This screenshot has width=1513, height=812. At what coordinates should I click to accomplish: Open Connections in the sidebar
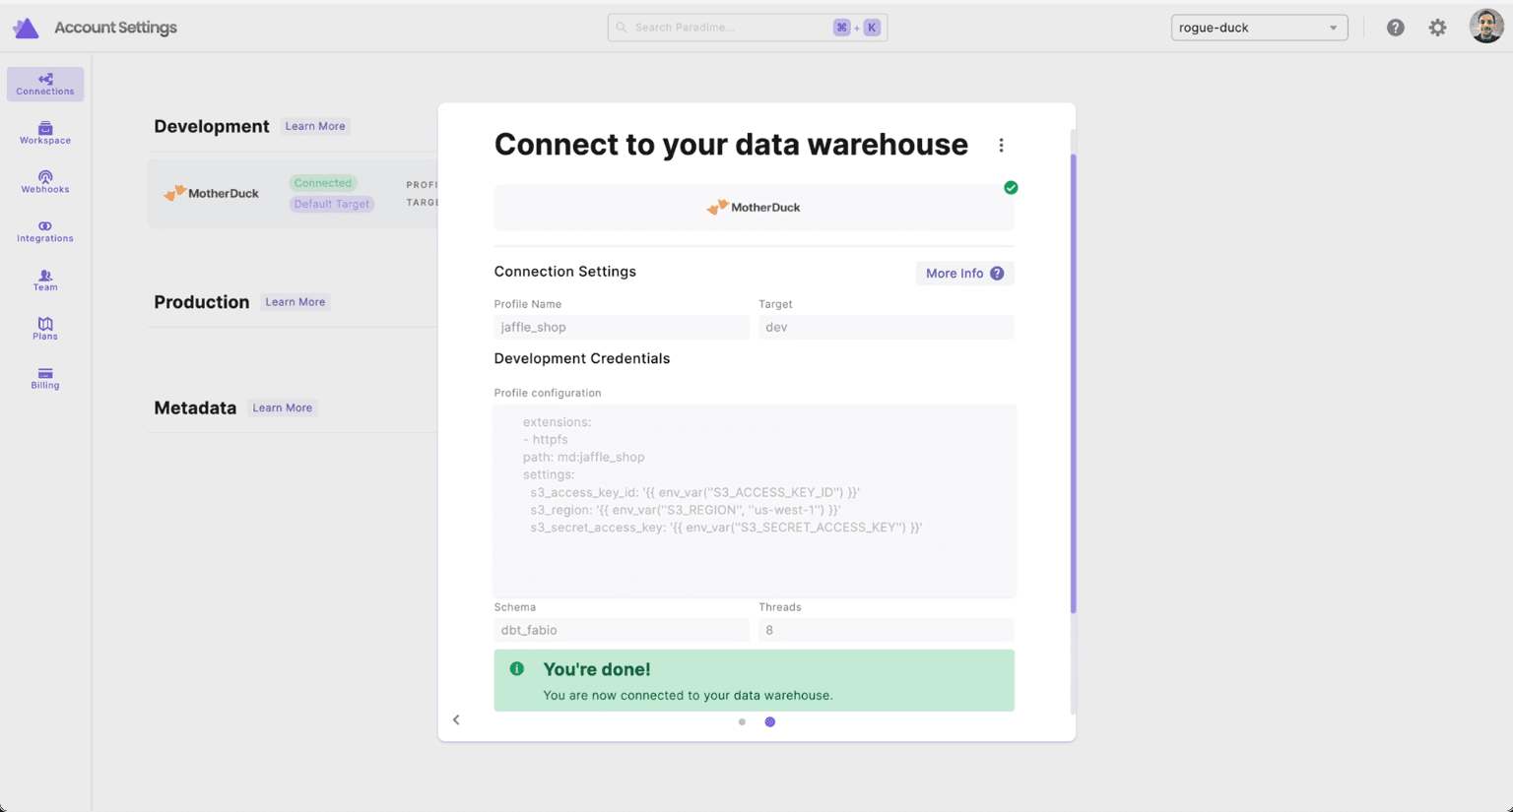(45, 85)
